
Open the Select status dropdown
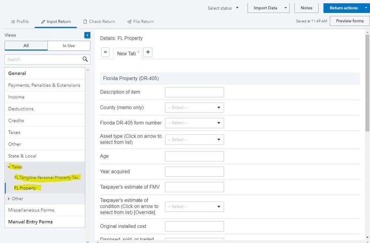point(223,8)
